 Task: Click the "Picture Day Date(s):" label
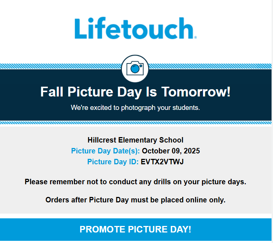[105, 151]
